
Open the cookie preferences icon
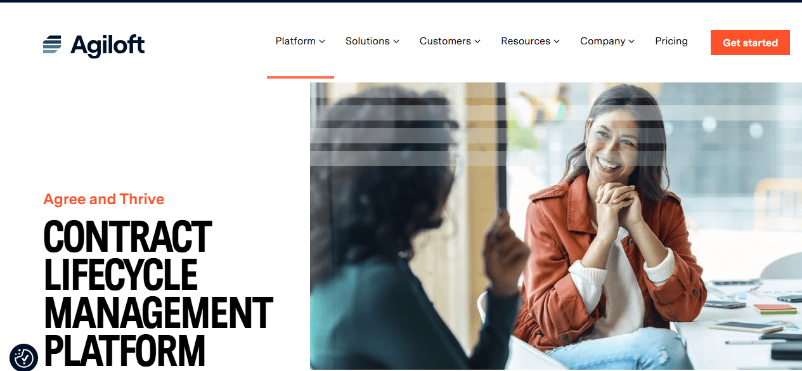coord(23,358)
